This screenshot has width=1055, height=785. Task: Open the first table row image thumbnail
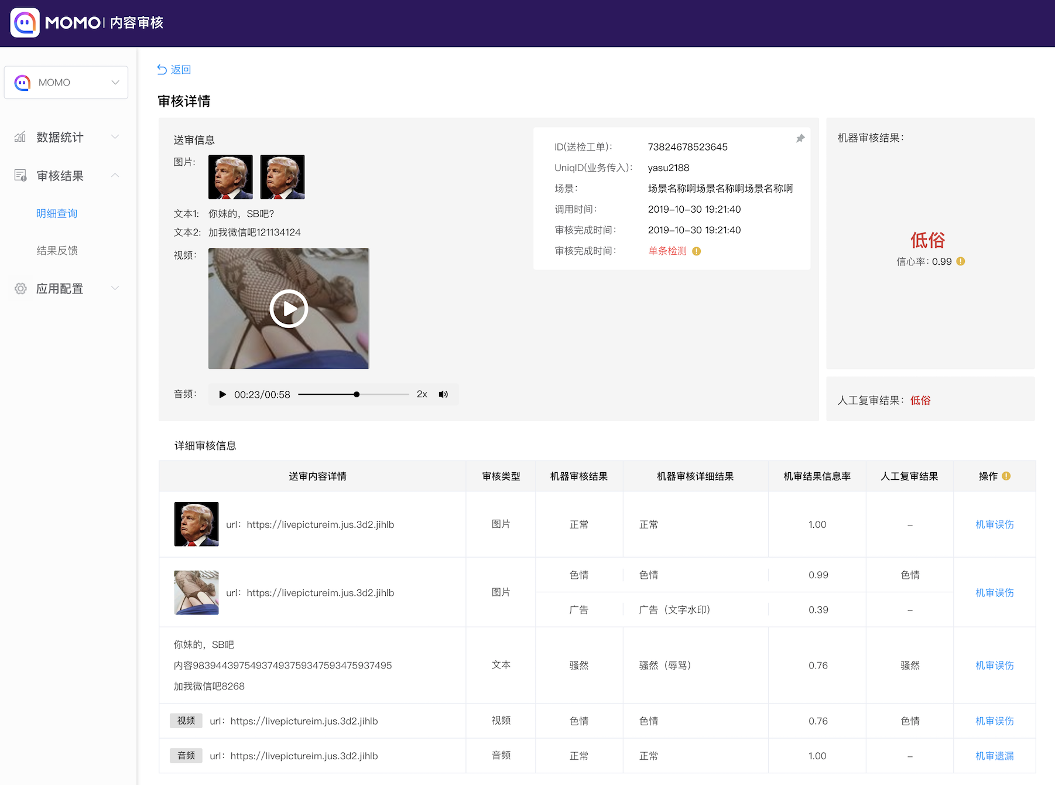click(197, 524)
